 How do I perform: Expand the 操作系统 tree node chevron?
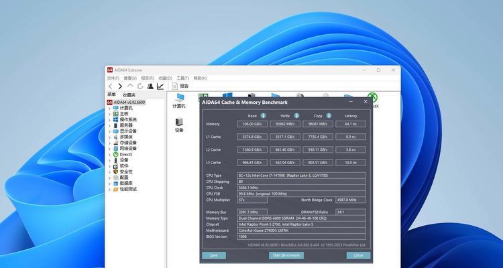[x=109, y=120]
